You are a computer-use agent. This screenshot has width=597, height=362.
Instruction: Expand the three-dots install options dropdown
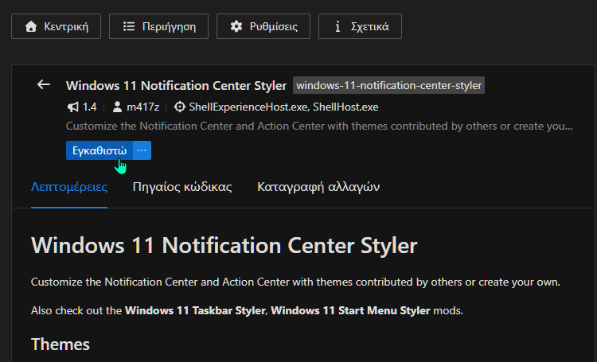click(142, 150)
